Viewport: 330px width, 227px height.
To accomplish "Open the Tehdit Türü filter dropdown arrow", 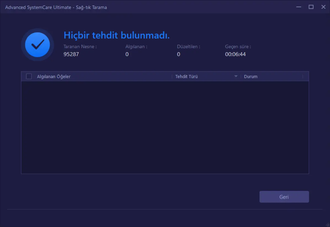I will point(236,76).
